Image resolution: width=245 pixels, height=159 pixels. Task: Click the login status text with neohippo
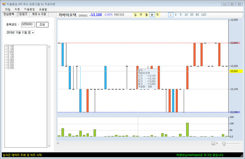(x=200, y=155)
